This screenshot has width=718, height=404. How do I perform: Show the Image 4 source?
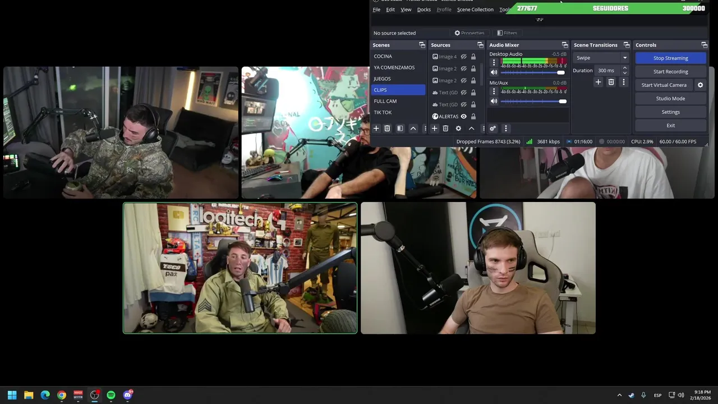point(463,57)
